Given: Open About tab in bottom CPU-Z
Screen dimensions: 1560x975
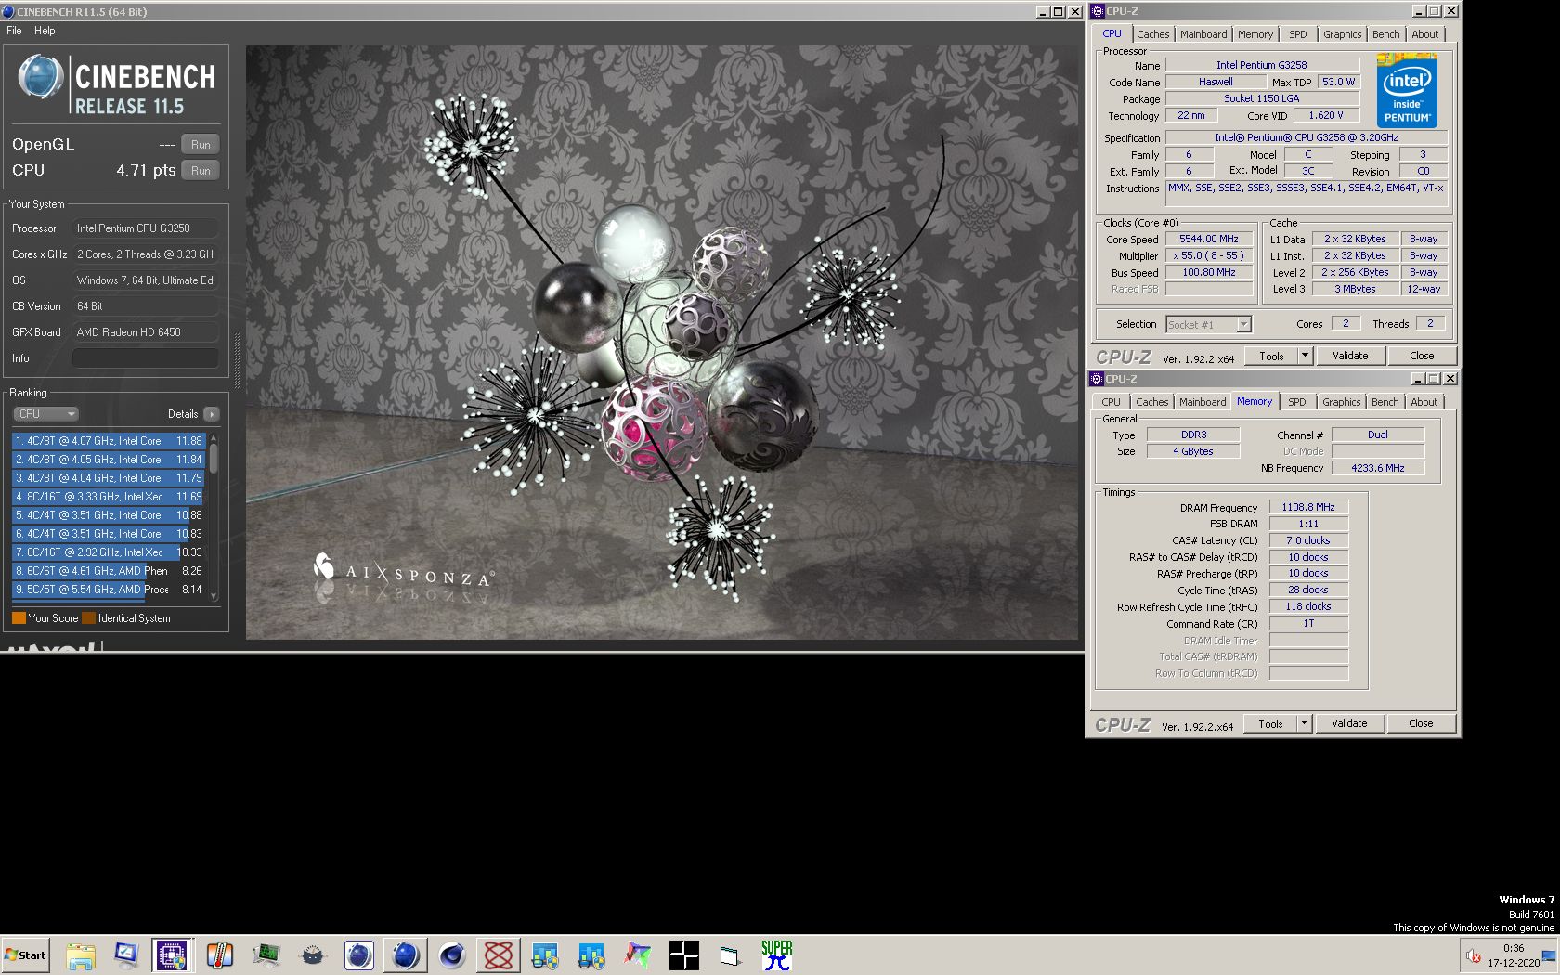Looking at the screenshot, I should [1424, 402].
